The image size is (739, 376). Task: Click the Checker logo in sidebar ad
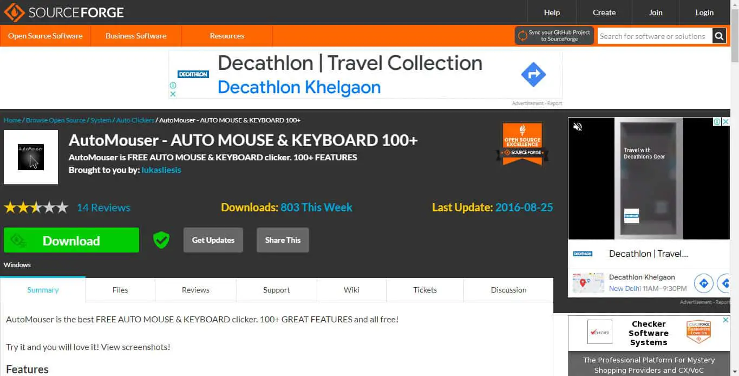(x=600, y=332)
